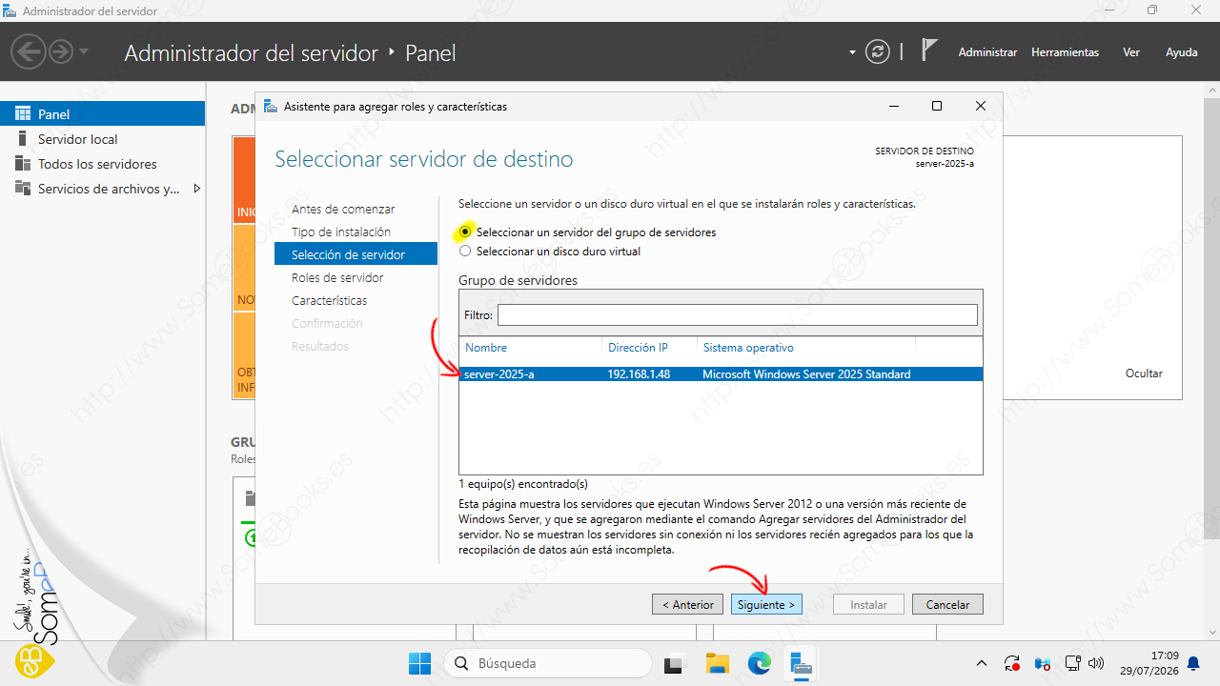The height and width of the screenshot is (686, 1220).
Task: Close the roles and features wizard
Action: click(981, 106)
